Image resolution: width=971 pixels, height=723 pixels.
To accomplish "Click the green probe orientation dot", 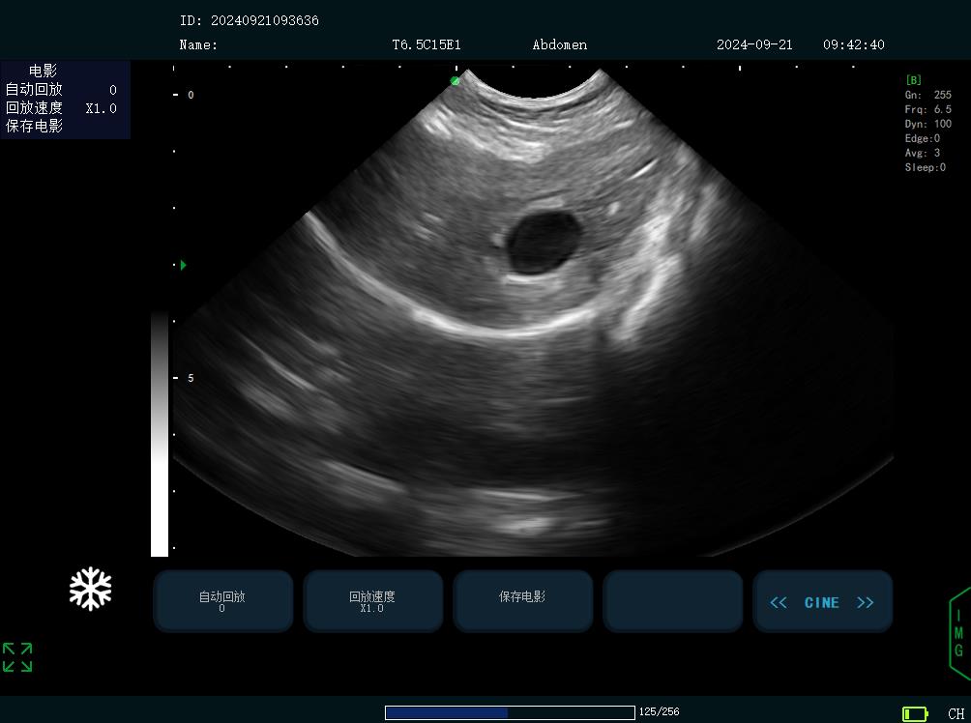I will (456, 81).
